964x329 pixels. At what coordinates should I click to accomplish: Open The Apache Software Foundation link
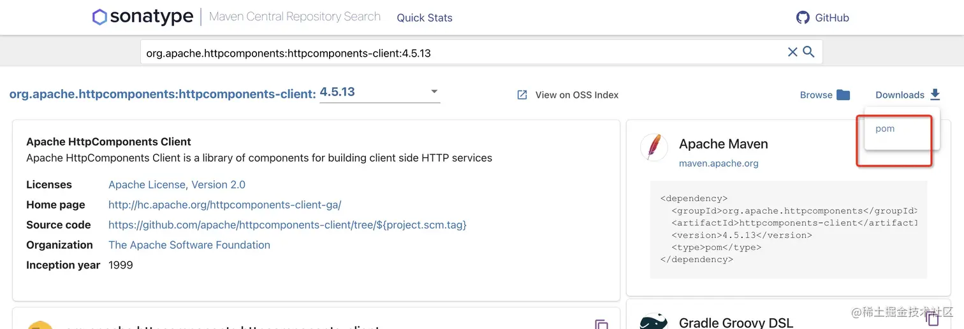coord(189,245)
